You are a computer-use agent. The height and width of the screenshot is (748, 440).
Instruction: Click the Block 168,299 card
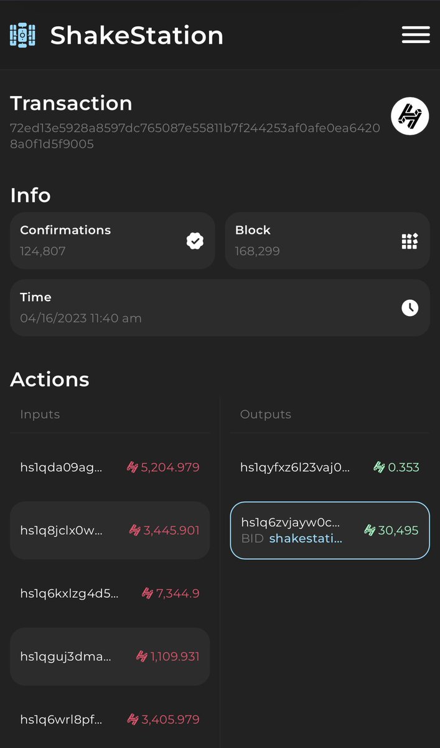coord(327,241)
